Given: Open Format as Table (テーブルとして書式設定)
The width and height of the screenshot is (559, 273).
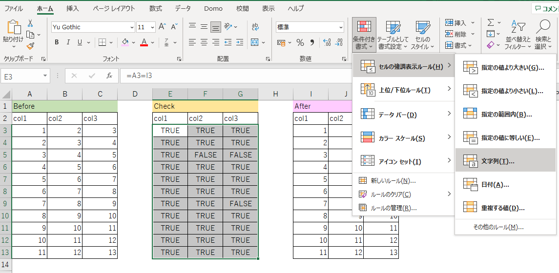Looking at the screenshot, I should click(x=392, y=35).
